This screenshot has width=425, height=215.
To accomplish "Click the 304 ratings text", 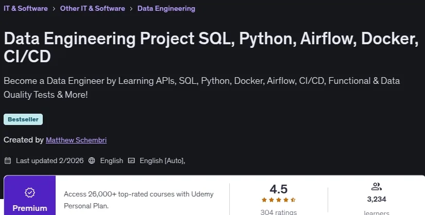I will (x=278, y=212).
